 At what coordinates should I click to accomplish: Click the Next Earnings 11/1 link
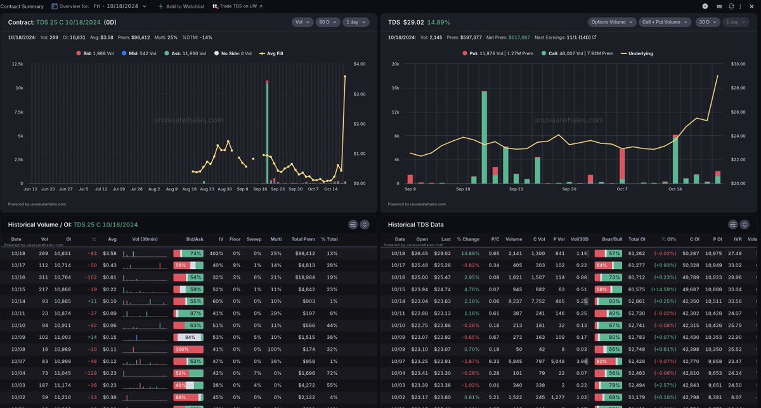pyautogui.click(x=580, y=37)
